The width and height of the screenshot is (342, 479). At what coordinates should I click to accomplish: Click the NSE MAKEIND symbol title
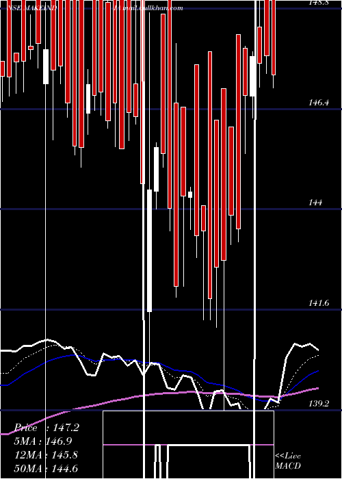point(31,8)
